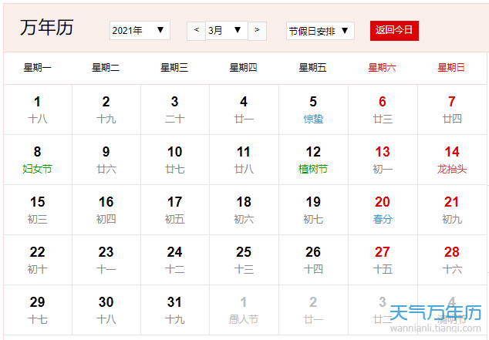Select March 30 十八

[106, 310]
